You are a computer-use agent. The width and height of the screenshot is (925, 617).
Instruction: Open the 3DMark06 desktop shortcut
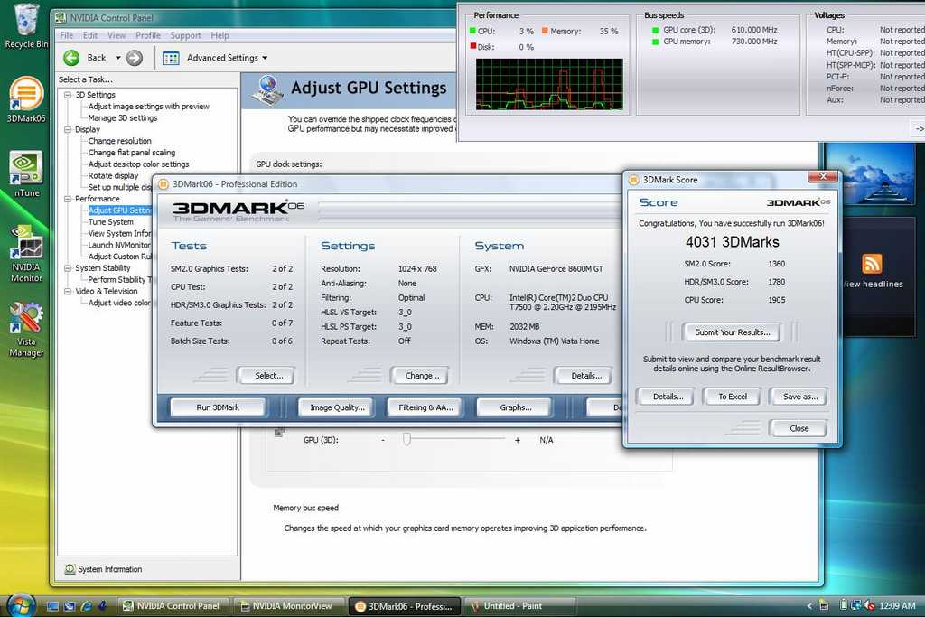tap(26, 94)
